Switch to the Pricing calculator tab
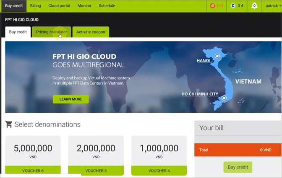The image size is (282, 178). (52, 32)
